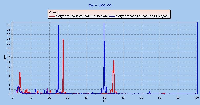Click the x-axis tick value 80
Viewport: 200px width, 105px height.
tap(160, 98)
